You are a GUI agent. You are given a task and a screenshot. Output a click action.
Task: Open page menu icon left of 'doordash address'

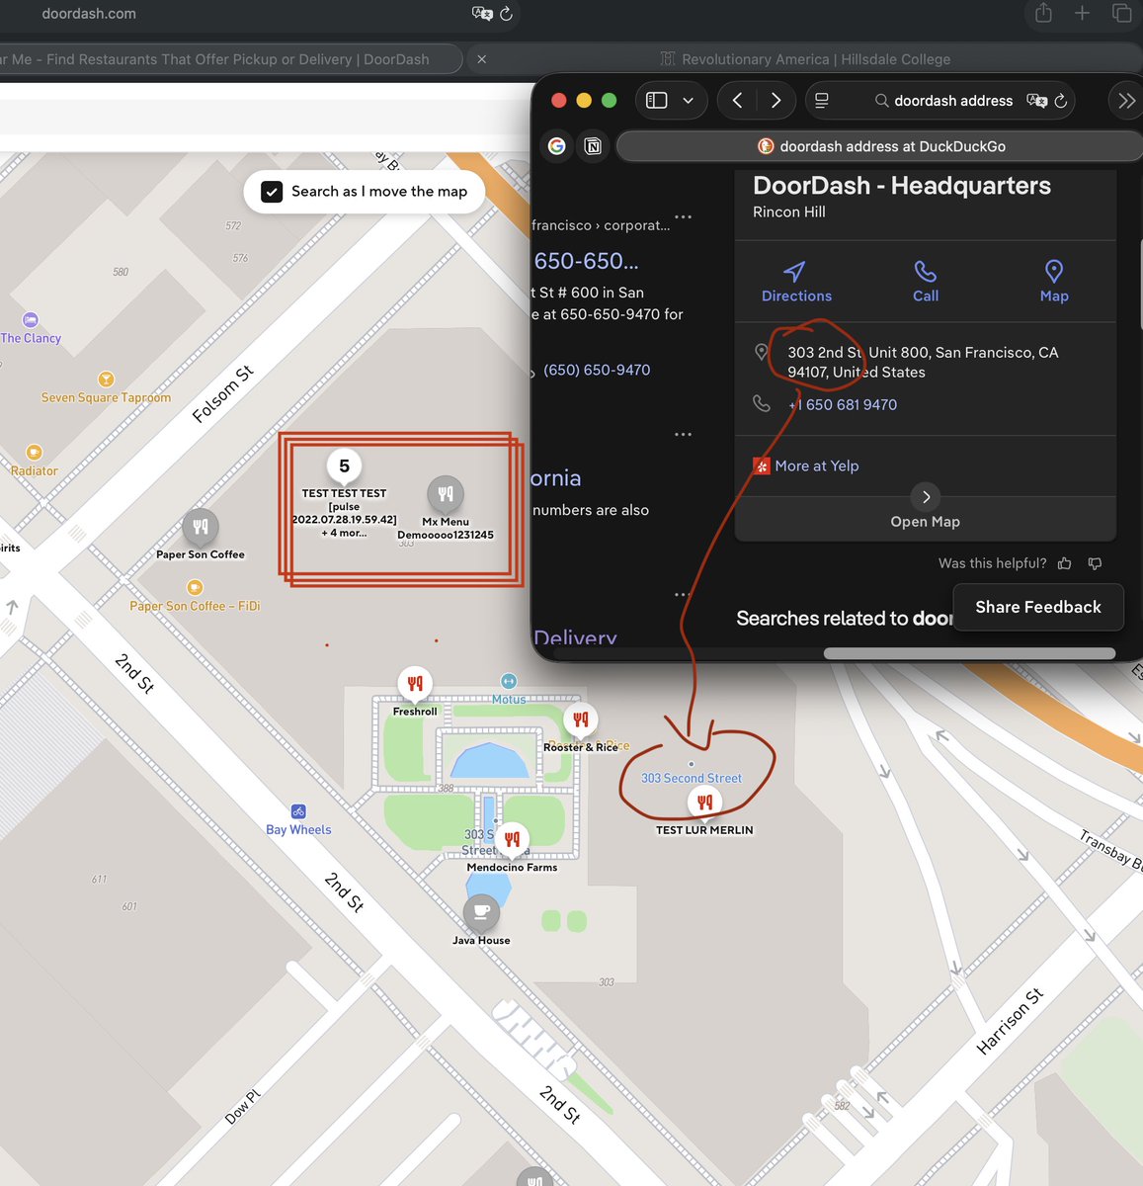pyautogui.click(x=822, y=100)
